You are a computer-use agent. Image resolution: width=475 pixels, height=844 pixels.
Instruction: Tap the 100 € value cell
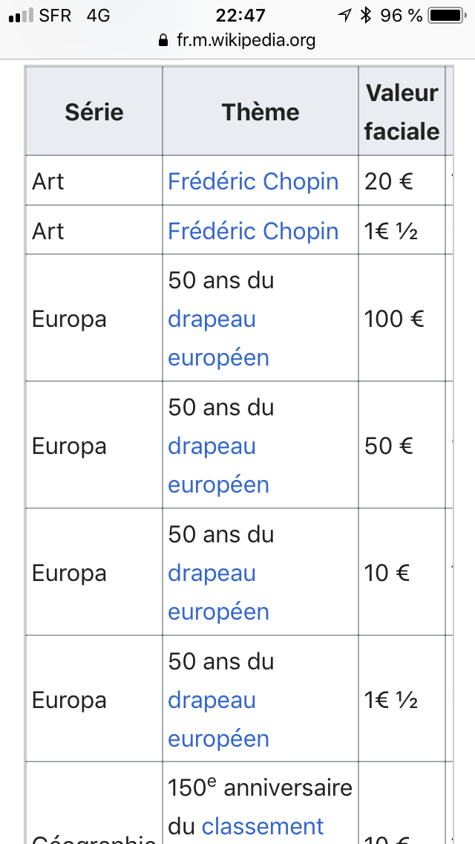pyautogui.click(x=394, y=319)
